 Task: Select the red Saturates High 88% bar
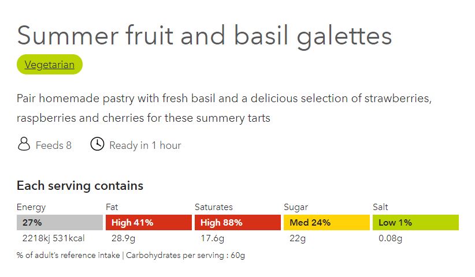click(238, 223)
